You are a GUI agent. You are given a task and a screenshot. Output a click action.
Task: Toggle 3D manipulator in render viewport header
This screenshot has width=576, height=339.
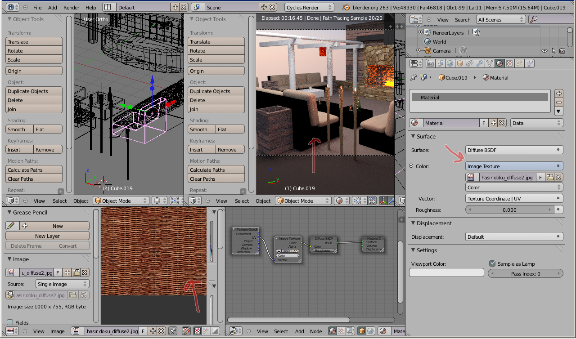coord(383,201)
